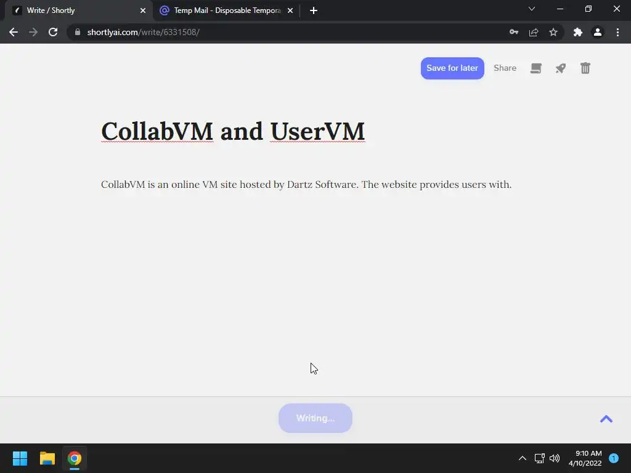Switch to the Write / Shortly tab
The width and height of the screenshot is (631, 473).
coord(78,10)
